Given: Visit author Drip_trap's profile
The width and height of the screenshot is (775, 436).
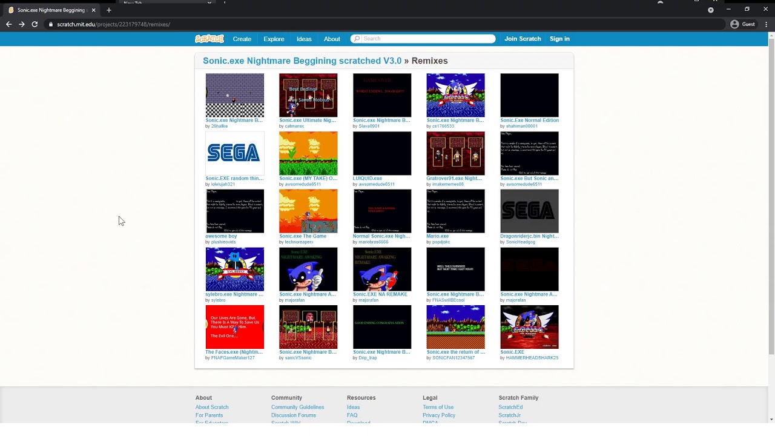Looking at the screenshot, I should (368, 358).
